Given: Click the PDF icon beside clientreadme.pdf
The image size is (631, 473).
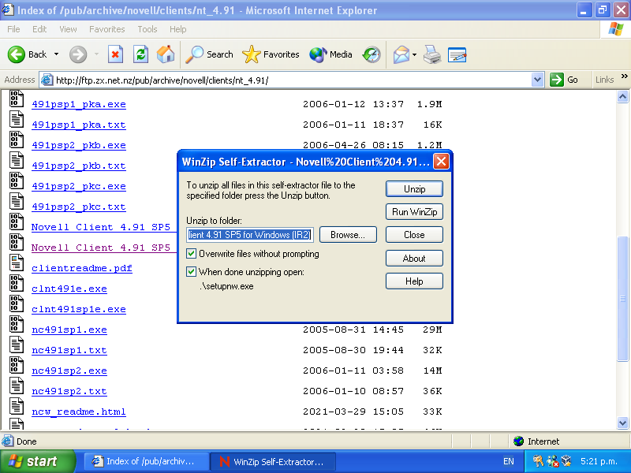Looking at the screenshot, I should pos(17,263).
